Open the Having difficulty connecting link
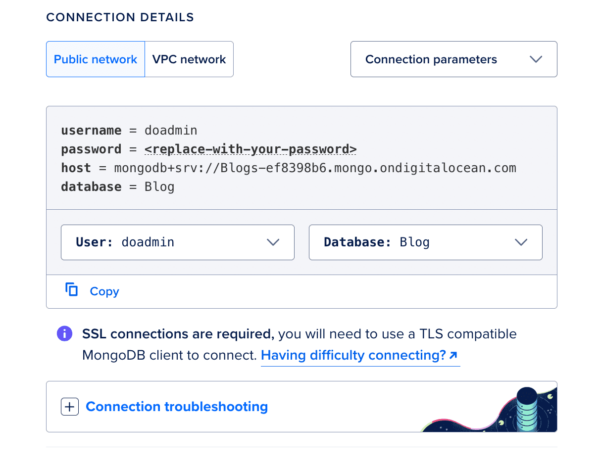 tap(359, 355)
